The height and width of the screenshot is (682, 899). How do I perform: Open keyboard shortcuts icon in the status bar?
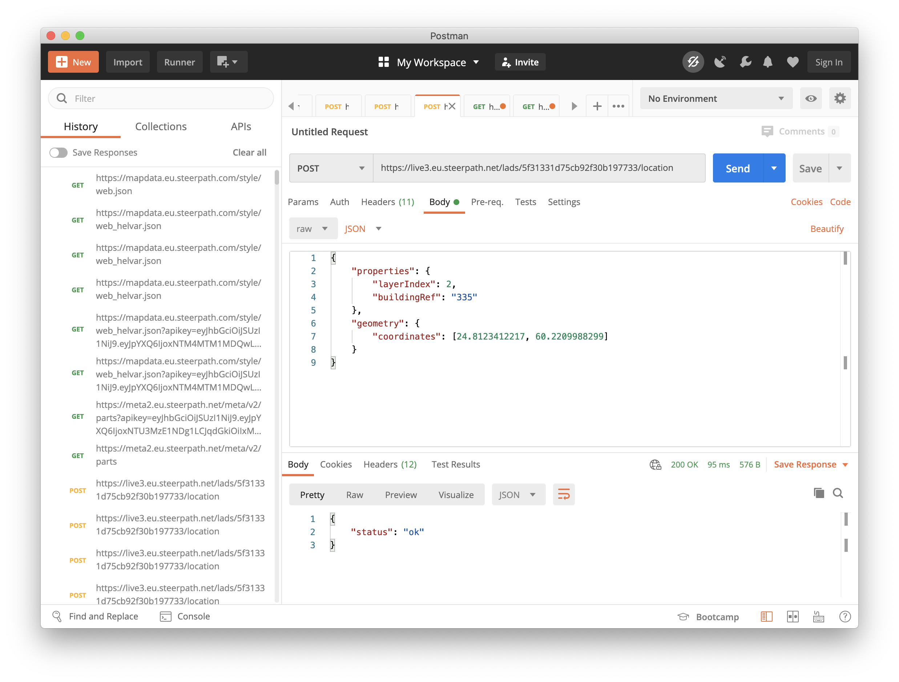tap(819, 617)
